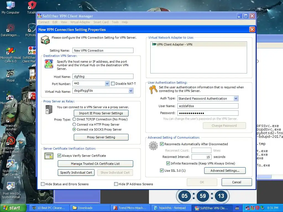Image resolution: width=283 pixels, height=212 pixels.
Task: Open the Help menu
Action: (125, 22)
